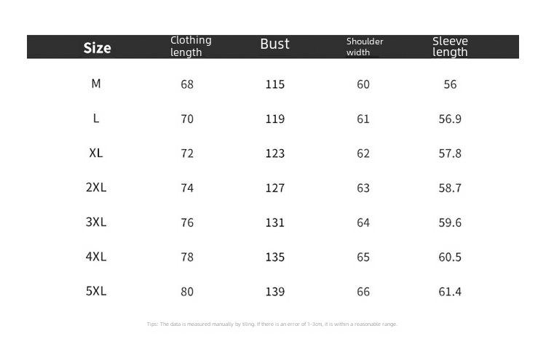Select the L size row label
The image size is (546, 355).
(96, 119)
